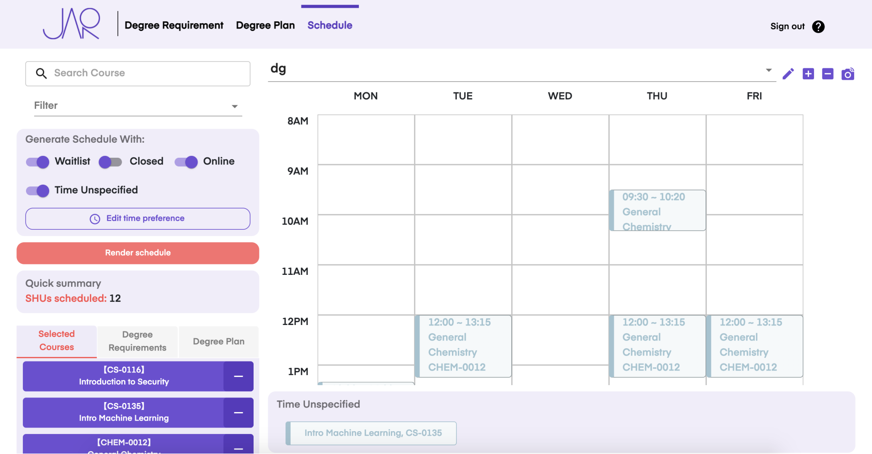Turn off Time Unspecified switch
This screenshot has width=872, height=454.
(x=38, y=191)
